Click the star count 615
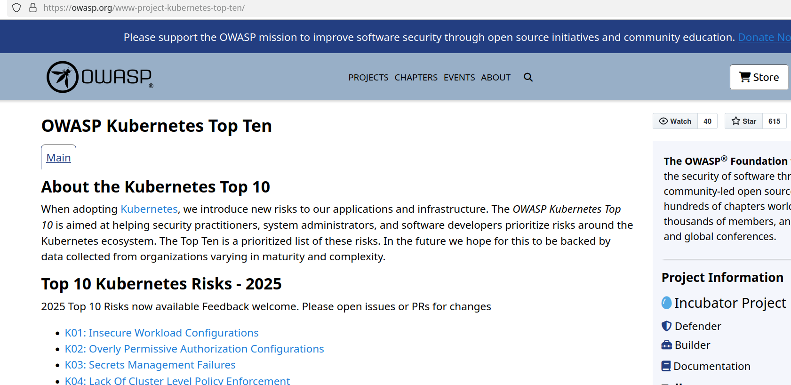Image resolution: width=791 pixels, height=385 pixels. [774, 121]
